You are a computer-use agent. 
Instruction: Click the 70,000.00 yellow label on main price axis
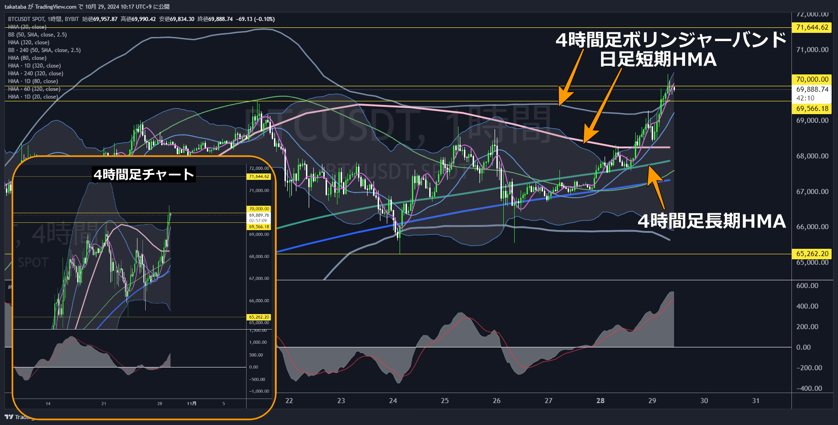coord(812,79)
